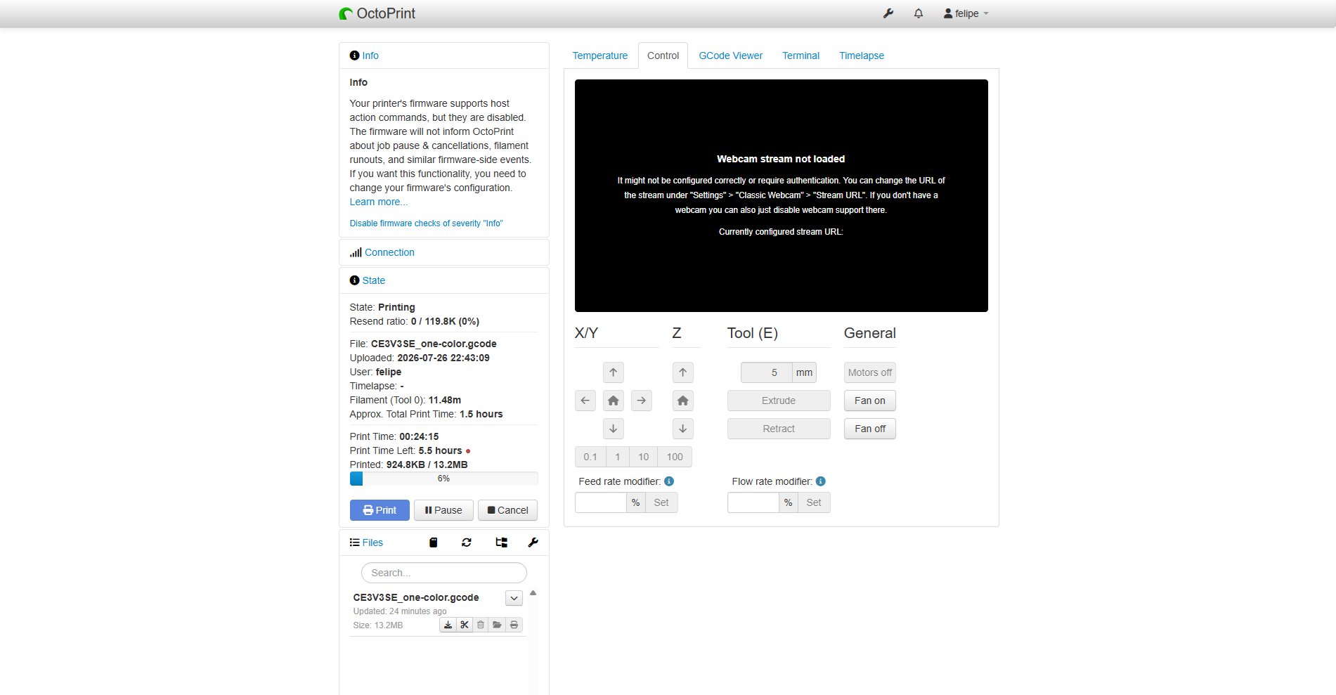This screenshot has width=1336, height=695.
Task: Disable firmware checks of severity Info
Action: pyautogui.click(x=426, y=223)
